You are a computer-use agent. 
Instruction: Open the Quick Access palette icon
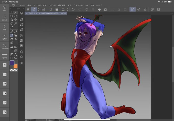21,13
